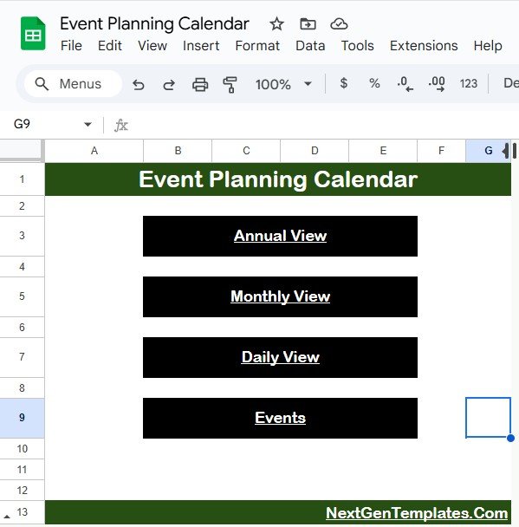This screenshot has height=527, width=519.
Task: Open the 100% zoom dropdown
Action: pos(282,84)
